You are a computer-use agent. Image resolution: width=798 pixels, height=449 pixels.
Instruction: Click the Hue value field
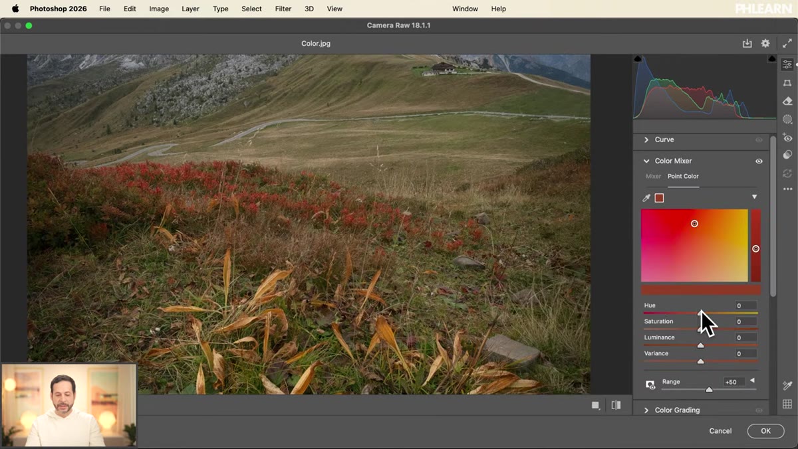coord(745,306)
